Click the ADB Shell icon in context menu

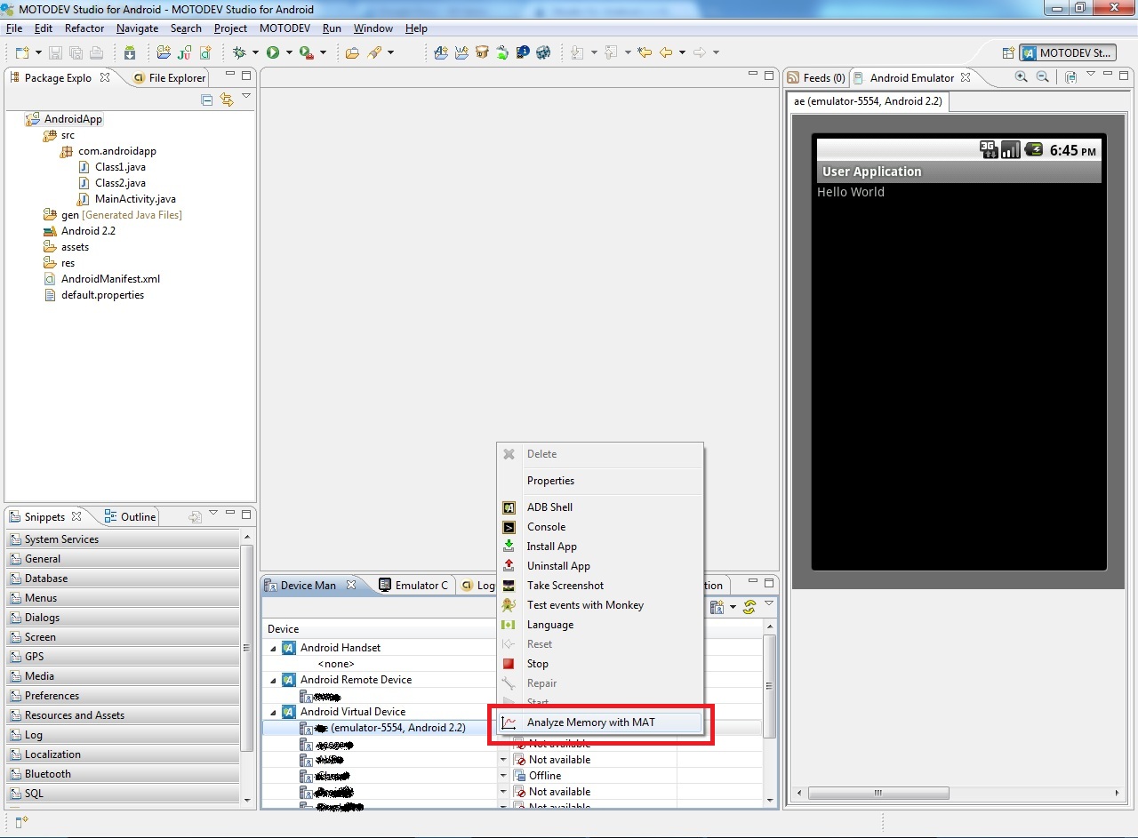pyautogui.click(x=509, y=507)
